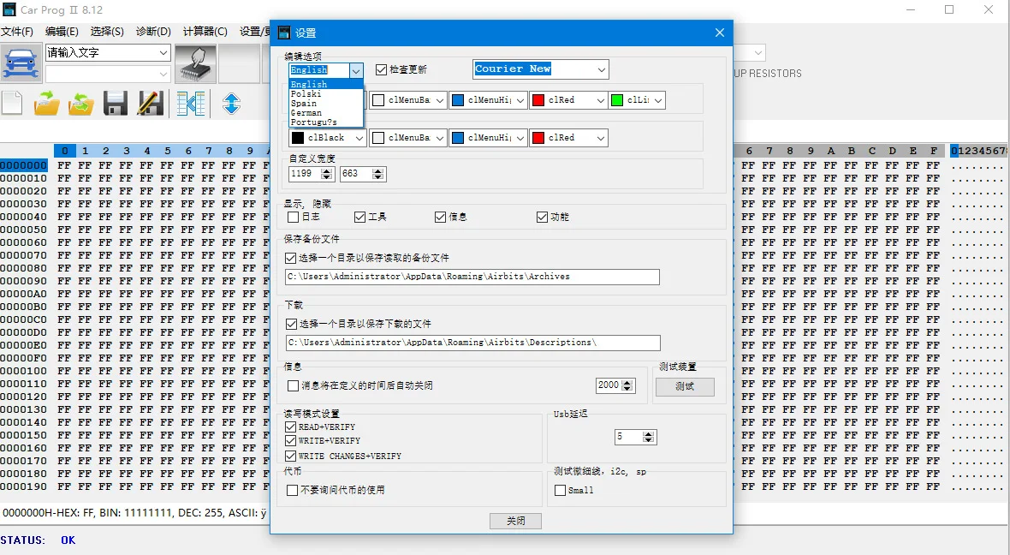The width and height of the screenshot is (1010, 555).
Task: Click the blue double-arrow swap icon
Action: tap(229, 103)
